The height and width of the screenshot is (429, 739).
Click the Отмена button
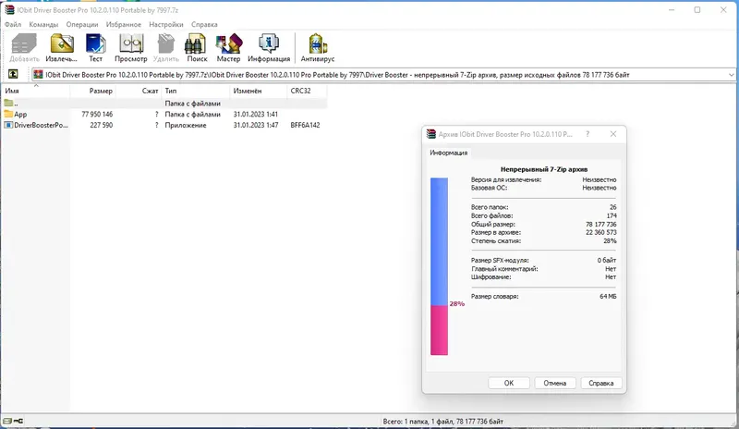pos(555,383)
